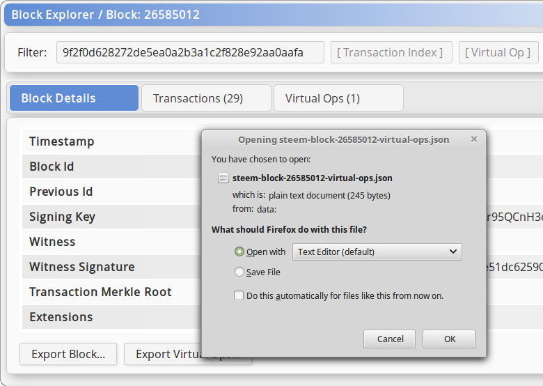The height and width of the screenshot is (386, 543).
Task: Select the Transaction Merkle Root label
Action: 100,292
